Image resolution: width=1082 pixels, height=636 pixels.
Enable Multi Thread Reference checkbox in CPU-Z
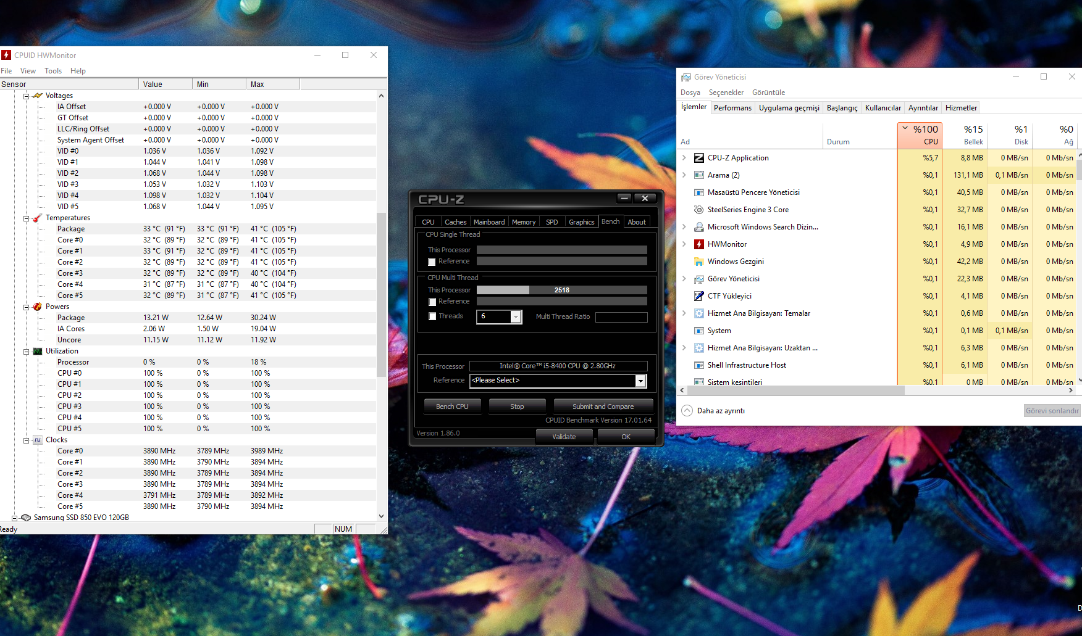tap(432, 302)
